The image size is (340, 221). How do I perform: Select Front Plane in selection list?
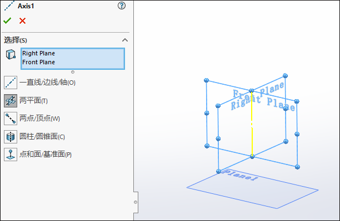point(38,62)
